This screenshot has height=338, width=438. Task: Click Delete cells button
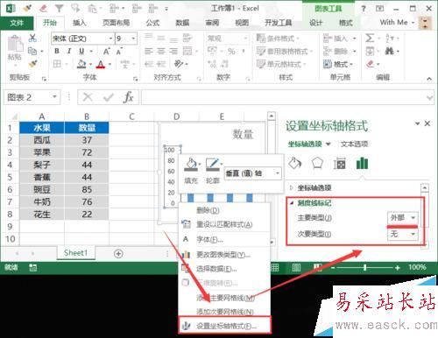click(x=340, y=52)
